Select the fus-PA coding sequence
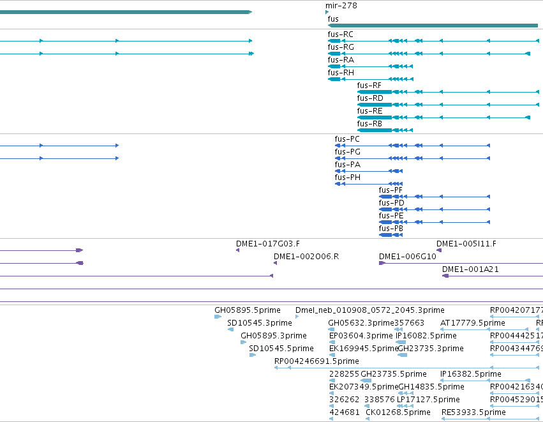Image resolution: width=543 pixels, height=422 pixels. [x=368, y=171]
